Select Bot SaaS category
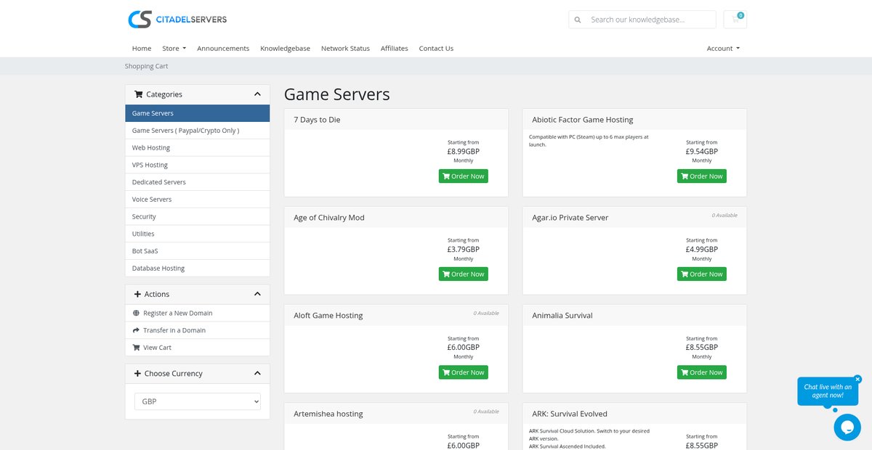Screen dimensions: 872x450 click(198, 251)
